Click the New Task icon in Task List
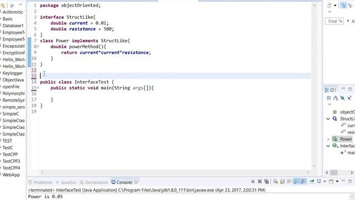The height and width of the screenshot is (200, 355). [329, 6]
